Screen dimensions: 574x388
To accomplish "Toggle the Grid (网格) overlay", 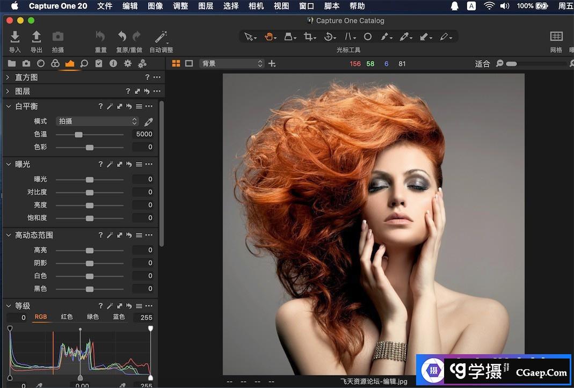I will (x=556, y=36).
